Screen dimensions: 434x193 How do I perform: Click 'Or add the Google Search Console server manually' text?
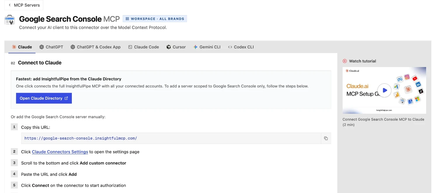tap(58, 117)
